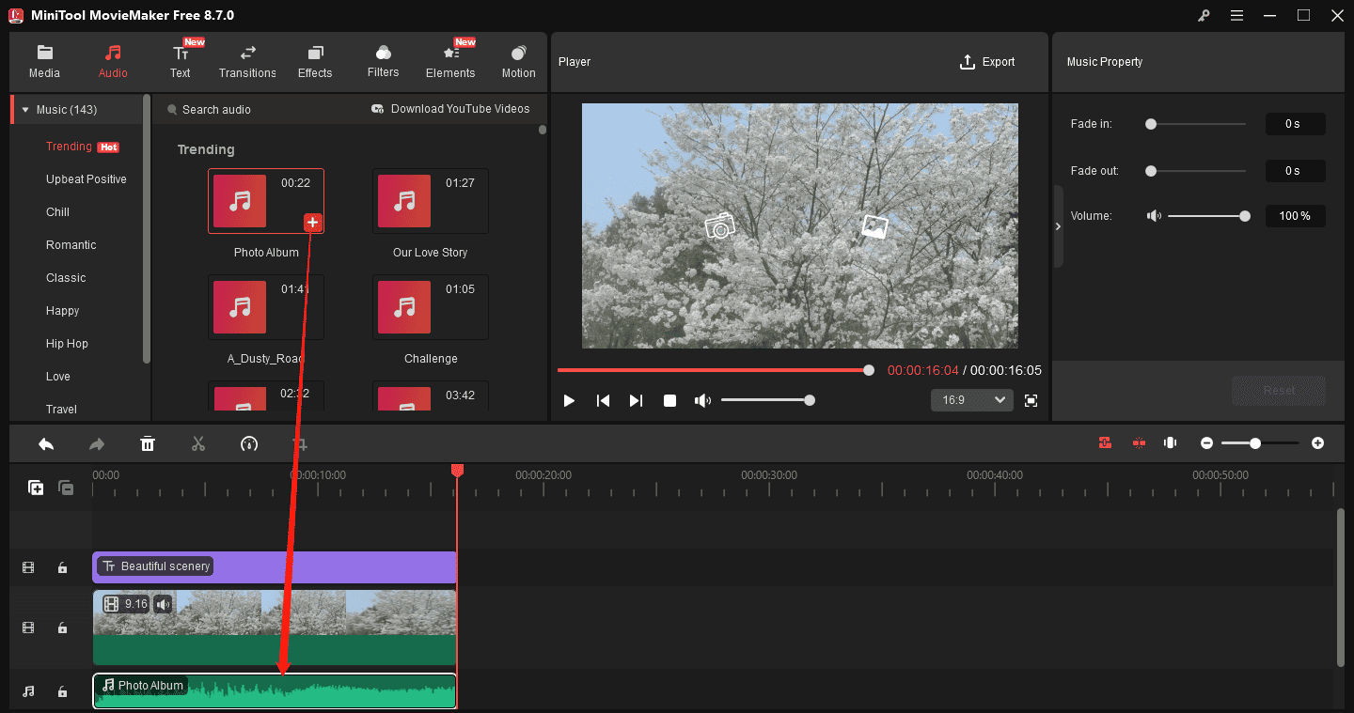1354x713 pixels.
Task: Collapse the Music Property panel arrow
Action: 1058,226
